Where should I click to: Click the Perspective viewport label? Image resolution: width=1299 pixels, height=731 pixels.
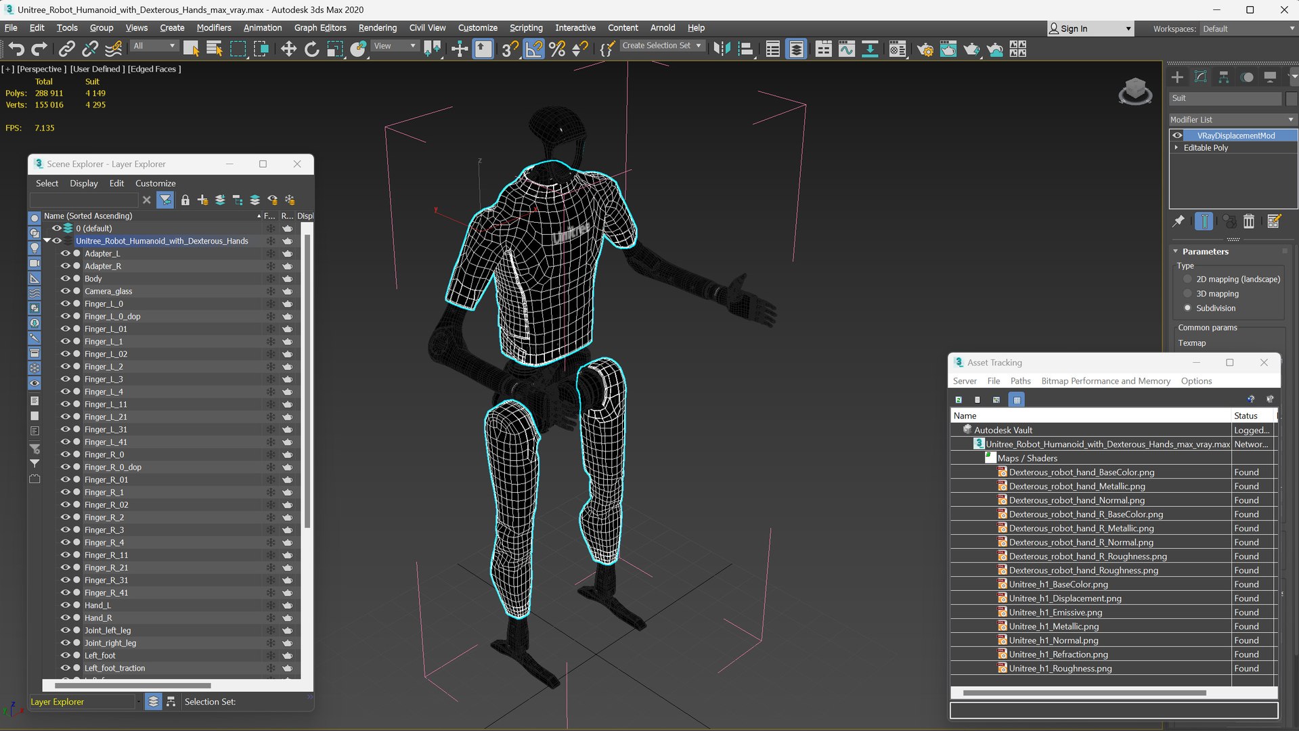[x=41, y=69]
